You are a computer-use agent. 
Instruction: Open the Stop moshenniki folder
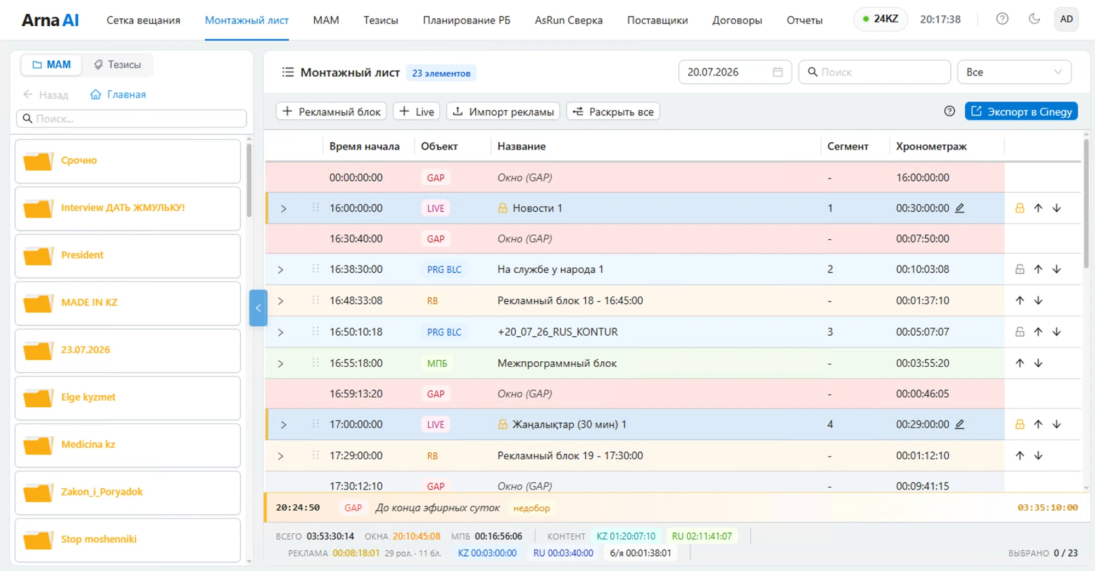click(128, 540)
